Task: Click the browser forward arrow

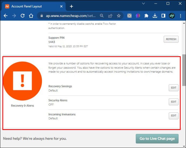Action: 14,16
